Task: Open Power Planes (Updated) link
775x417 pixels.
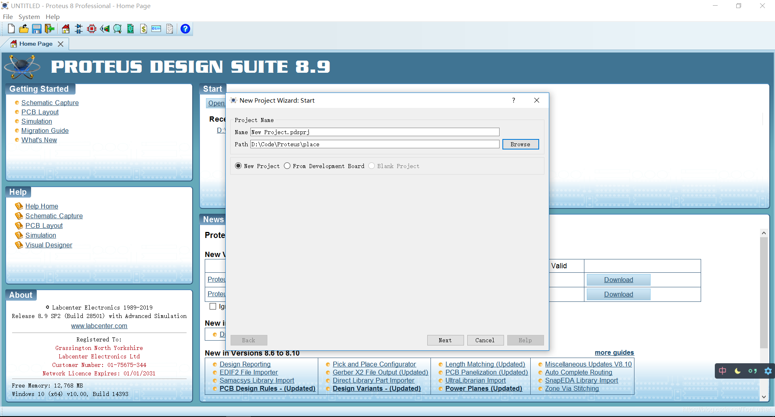Action: (484, 388)
